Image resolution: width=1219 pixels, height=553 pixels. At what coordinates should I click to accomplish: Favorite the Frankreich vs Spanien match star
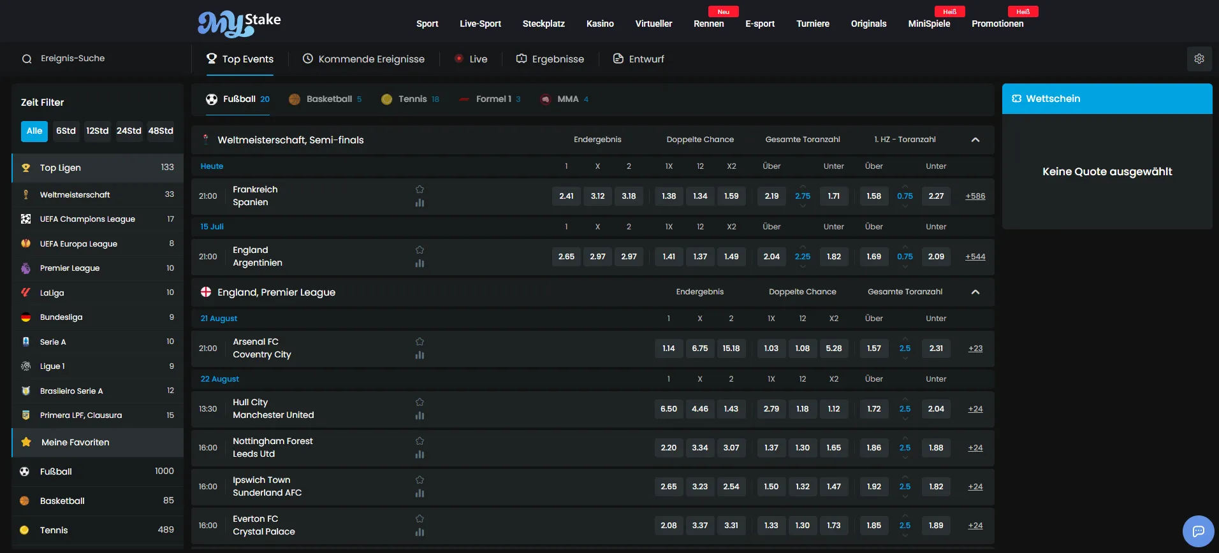tap(420, 189)
